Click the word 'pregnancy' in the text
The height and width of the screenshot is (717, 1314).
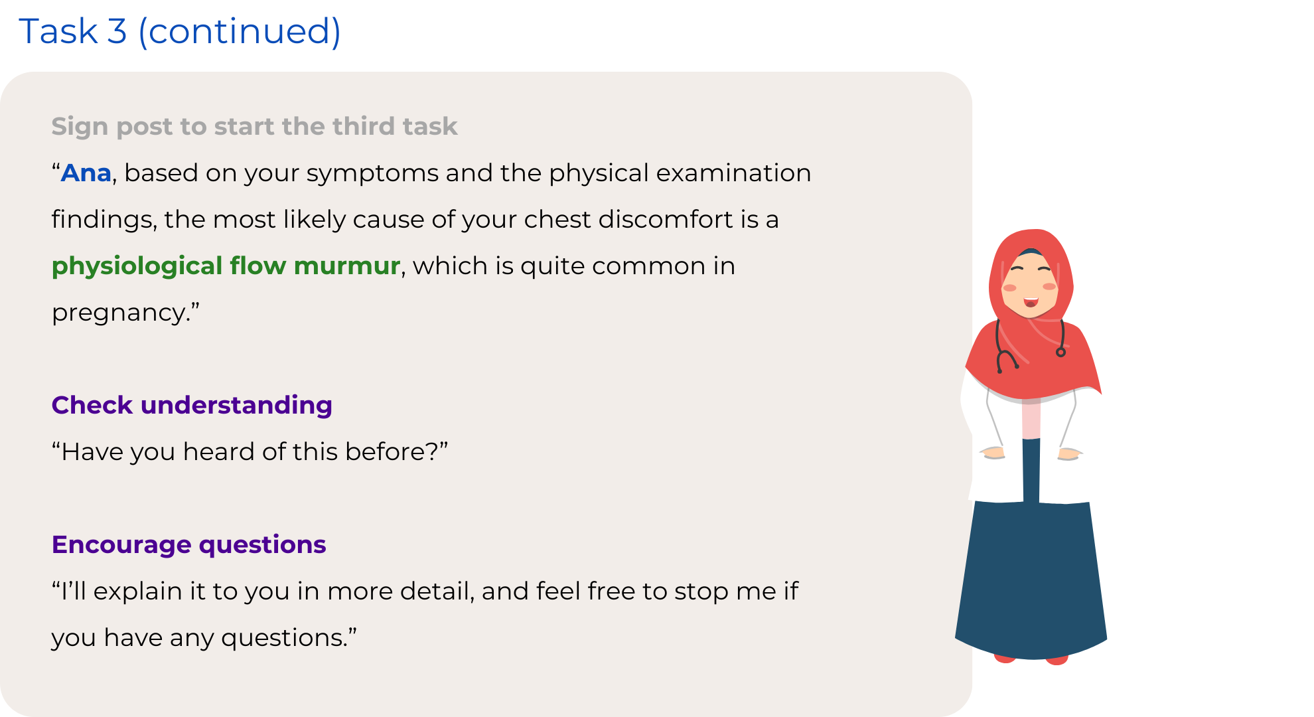118,313
